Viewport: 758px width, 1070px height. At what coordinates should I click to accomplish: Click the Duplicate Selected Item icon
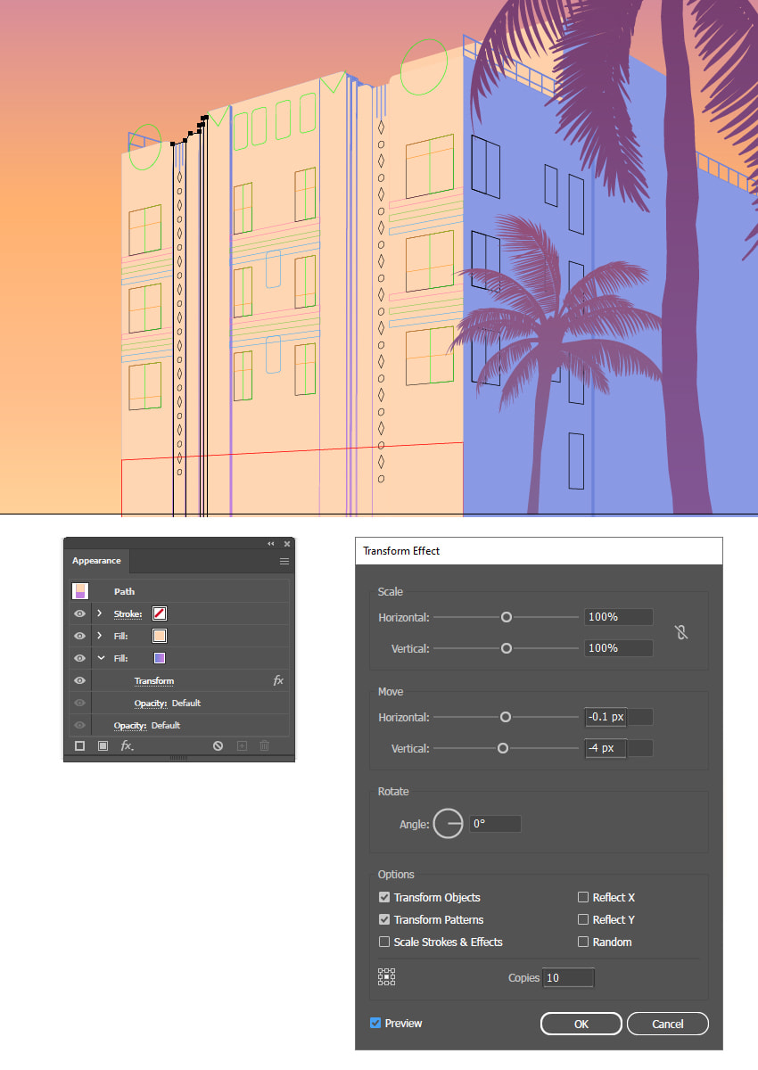tap(241, 745)
